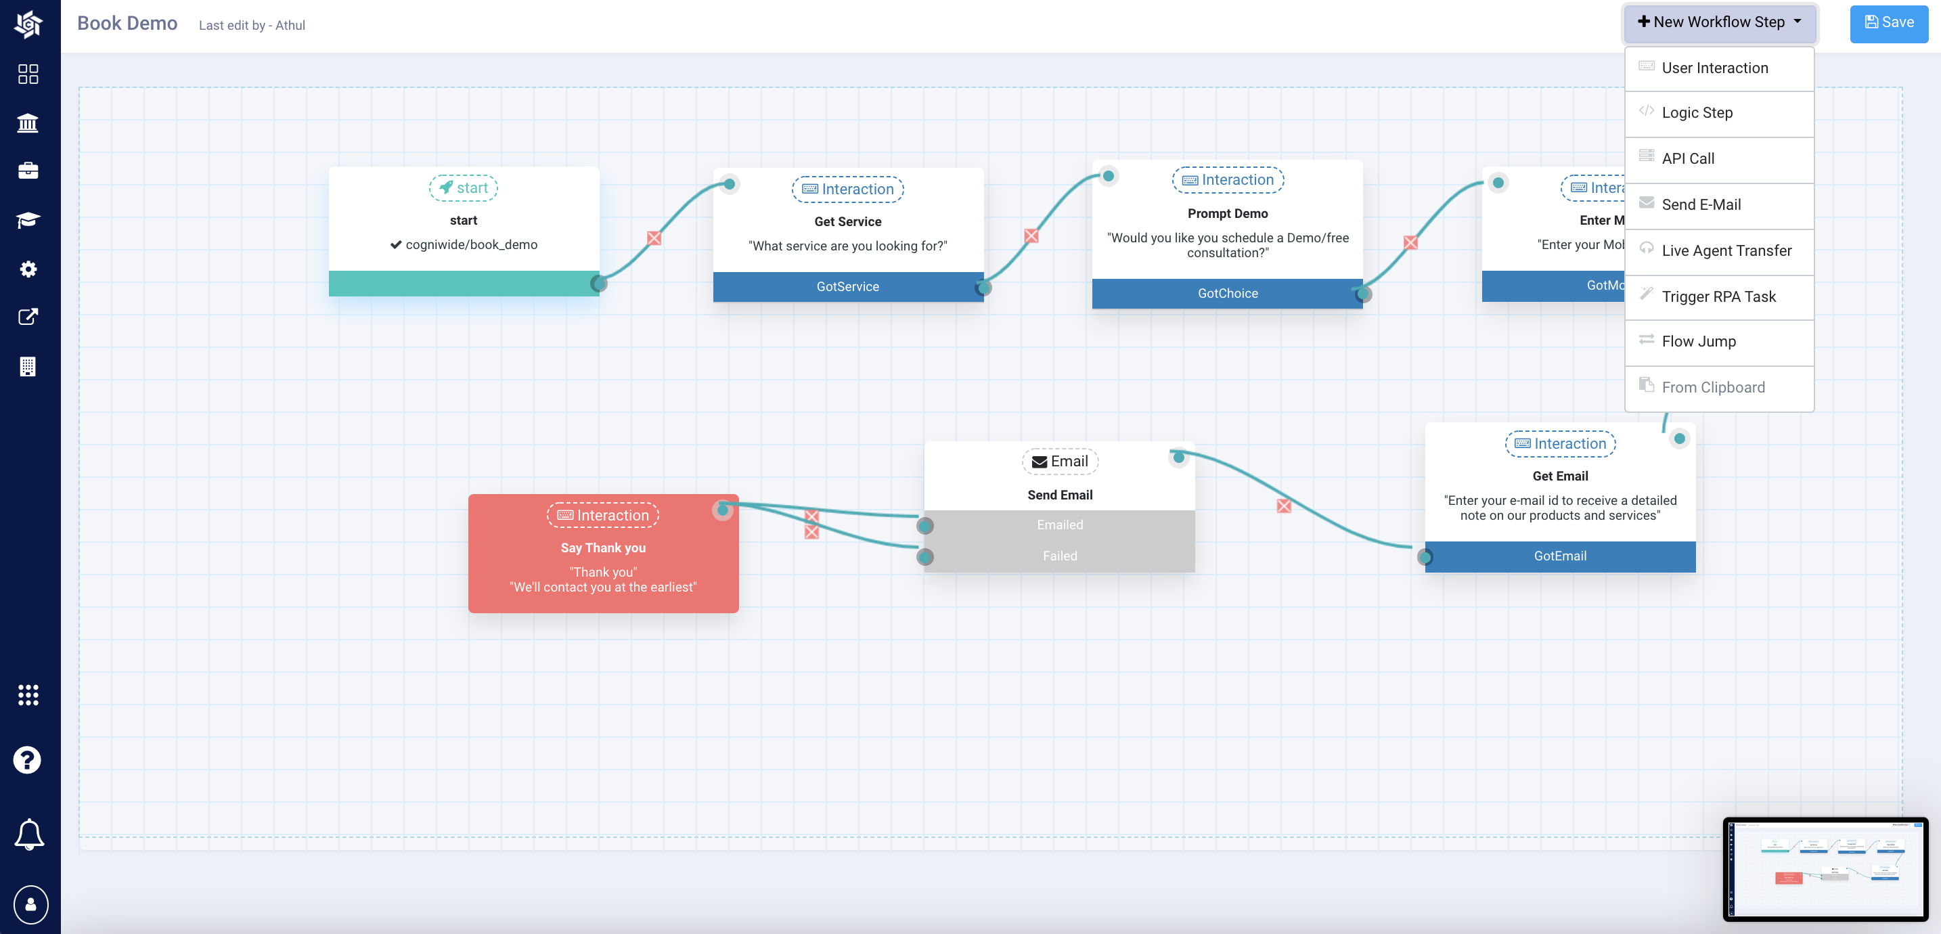Choose Live Agent Transfer menu option
Viewport: 1941px width, 934px height.
1726,250
